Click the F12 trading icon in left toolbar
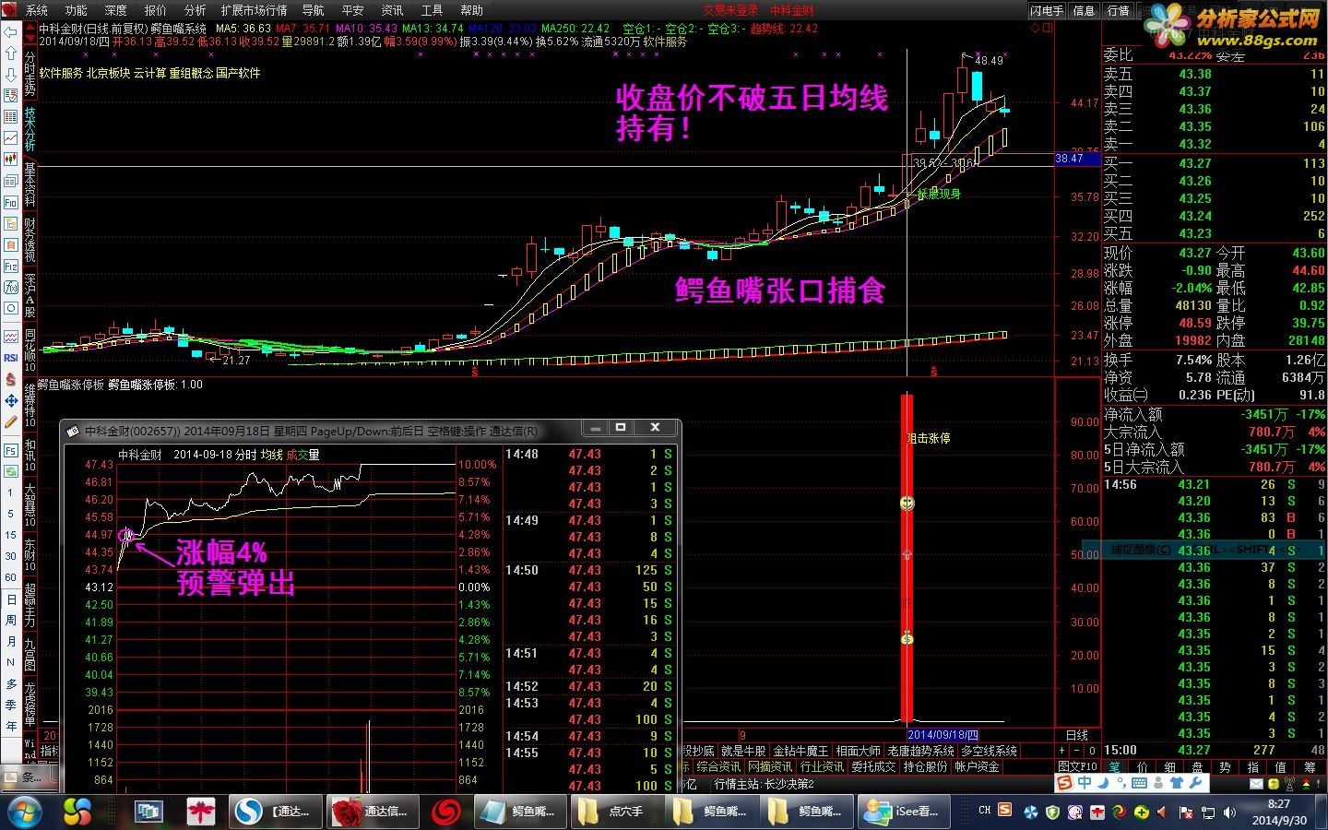Screen dimensions: 1328x830 click(x=11, y=266)
